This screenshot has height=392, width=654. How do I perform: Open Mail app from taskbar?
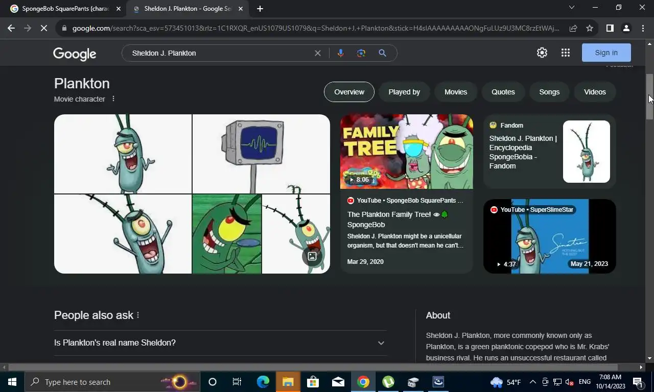(338, 382)
